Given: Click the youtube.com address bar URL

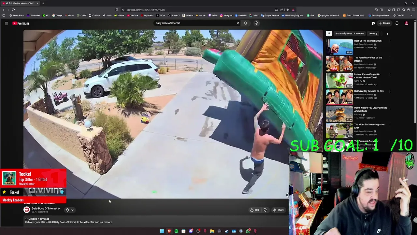Looking at the screenshot, I should [x=146, y=10].
